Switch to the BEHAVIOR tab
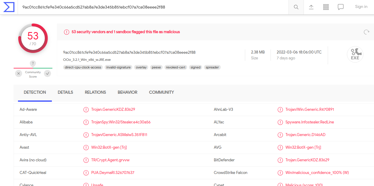The width and height of the screenshot is (374, 186). tap(127, 92)
